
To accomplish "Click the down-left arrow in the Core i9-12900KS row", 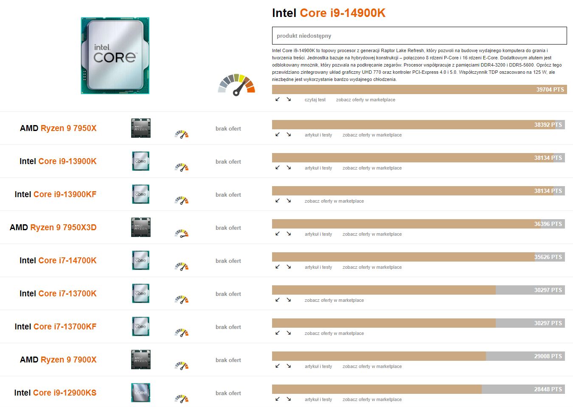I will 278,399.
